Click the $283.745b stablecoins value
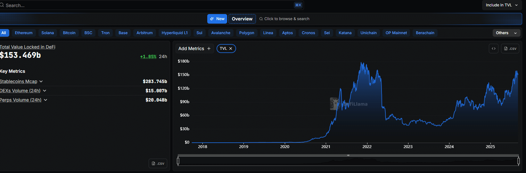 pos(155,81)
